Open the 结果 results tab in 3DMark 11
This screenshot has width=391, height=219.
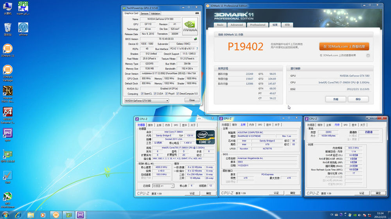coord(275,25)
